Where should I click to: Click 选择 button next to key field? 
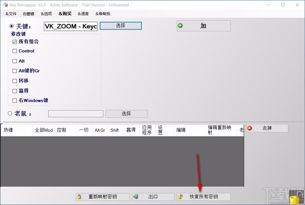tap(121, 26)
